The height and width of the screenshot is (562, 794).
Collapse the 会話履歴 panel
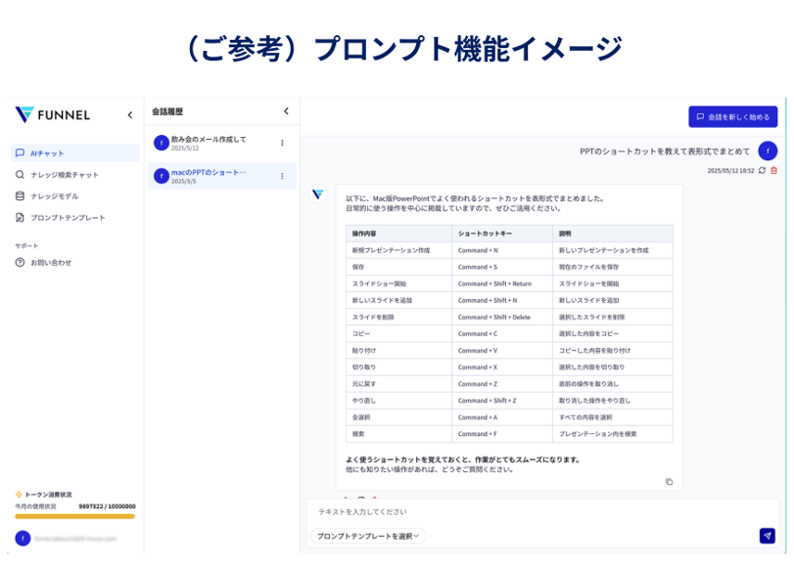286,111
